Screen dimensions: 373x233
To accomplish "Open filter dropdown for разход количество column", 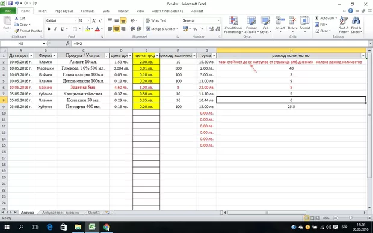I will click(x=363, y=56).
